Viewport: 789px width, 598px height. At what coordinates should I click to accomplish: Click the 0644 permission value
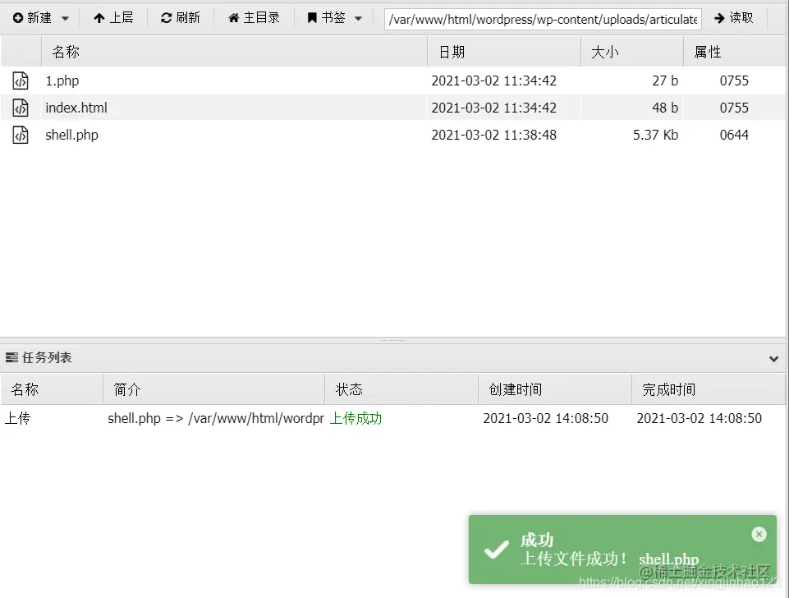[734, 135]
